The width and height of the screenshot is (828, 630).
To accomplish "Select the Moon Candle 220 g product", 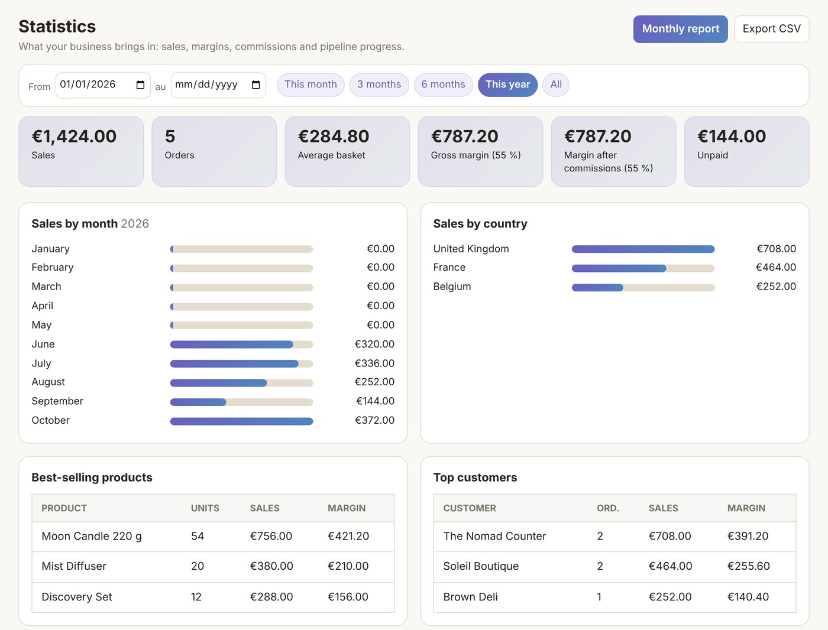I will coord(92,537).
